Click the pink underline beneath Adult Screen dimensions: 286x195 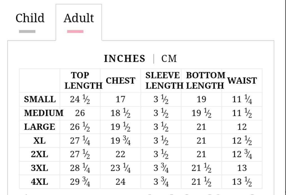(x=75, y=32)
